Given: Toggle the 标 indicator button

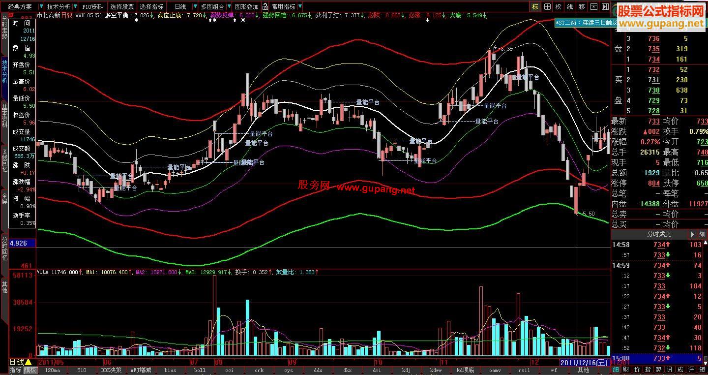Looking at the screenshot, I should click(x=535, y=7).
